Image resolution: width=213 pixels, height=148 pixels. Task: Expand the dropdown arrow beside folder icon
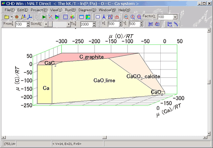tap(12, 17)
